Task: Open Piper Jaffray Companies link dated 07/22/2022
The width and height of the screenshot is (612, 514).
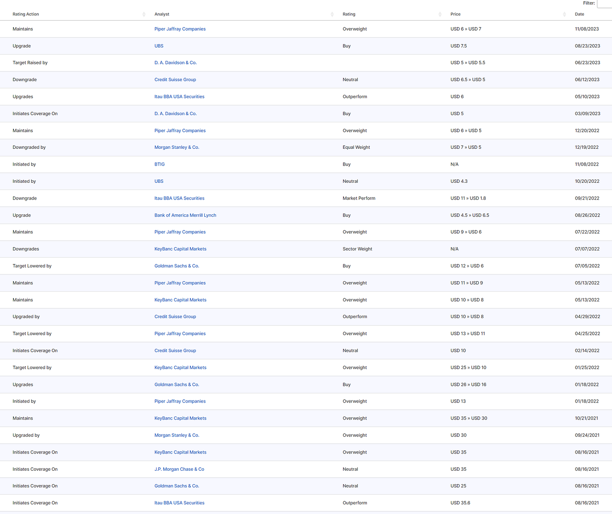Action: pyautogui.click(x=180, y=232)
